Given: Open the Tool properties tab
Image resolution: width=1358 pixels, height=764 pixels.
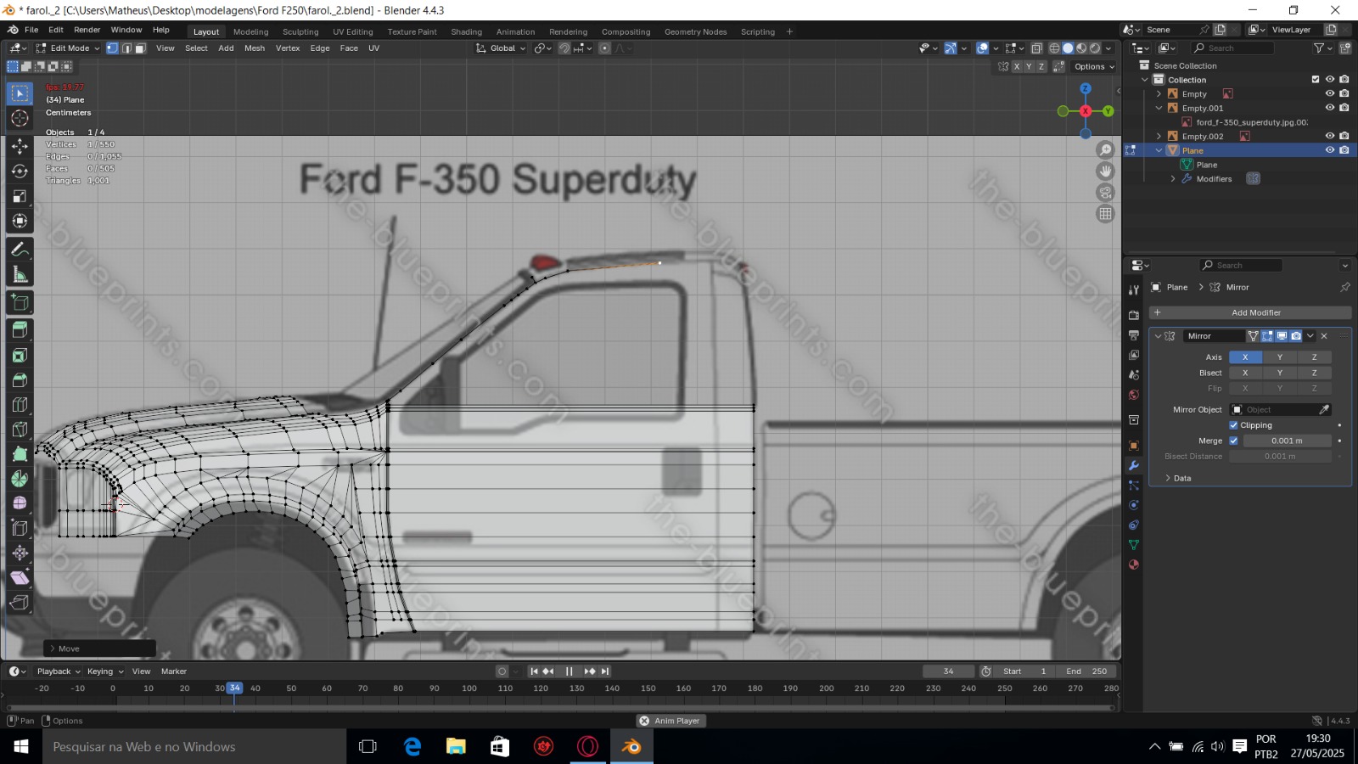Looking at the screenshot, I should (1134, 290).
